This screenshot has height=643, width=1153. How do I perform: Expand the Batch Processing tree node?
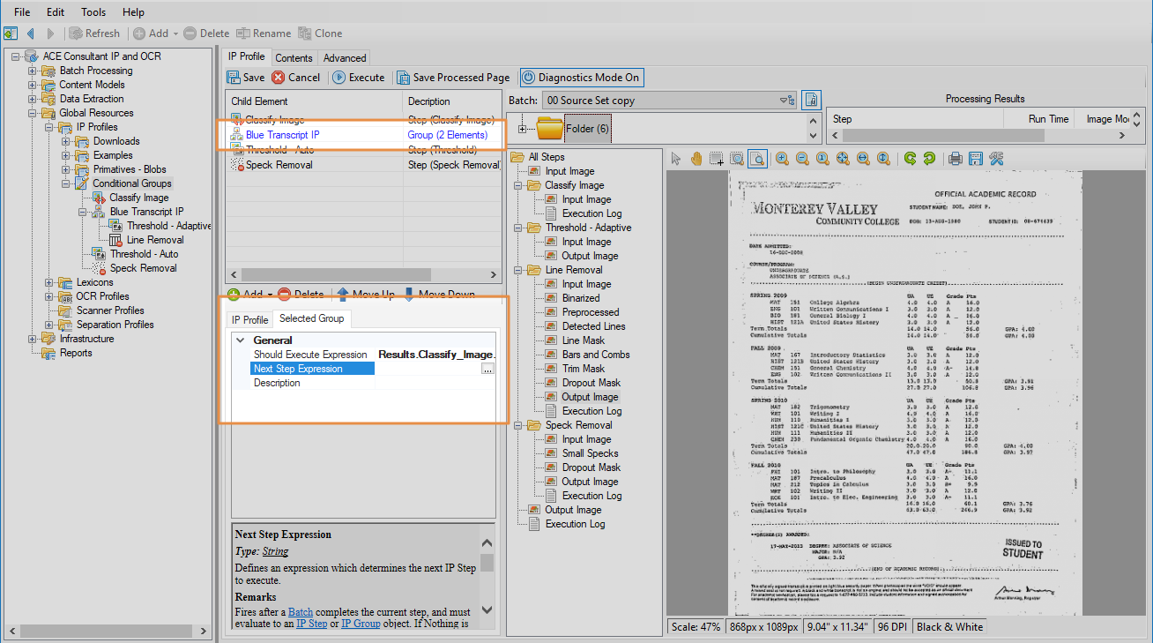tap(33, 71)
